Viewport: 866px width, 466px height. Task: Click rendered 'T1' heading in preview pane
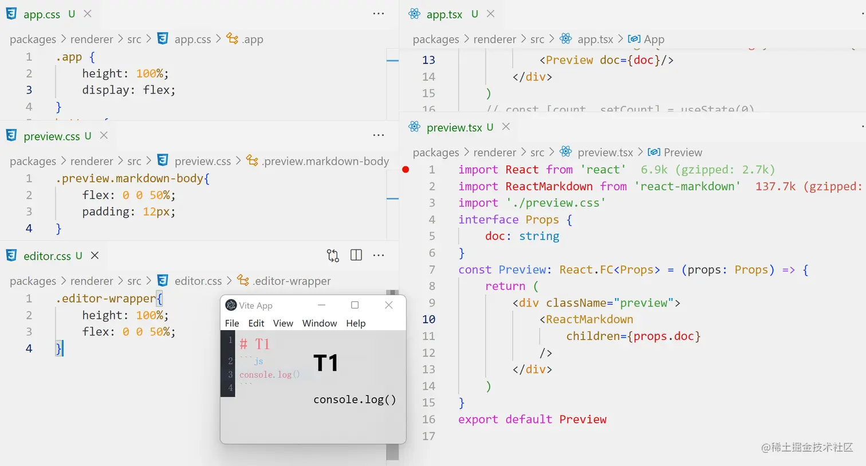(x=325, y=363)
